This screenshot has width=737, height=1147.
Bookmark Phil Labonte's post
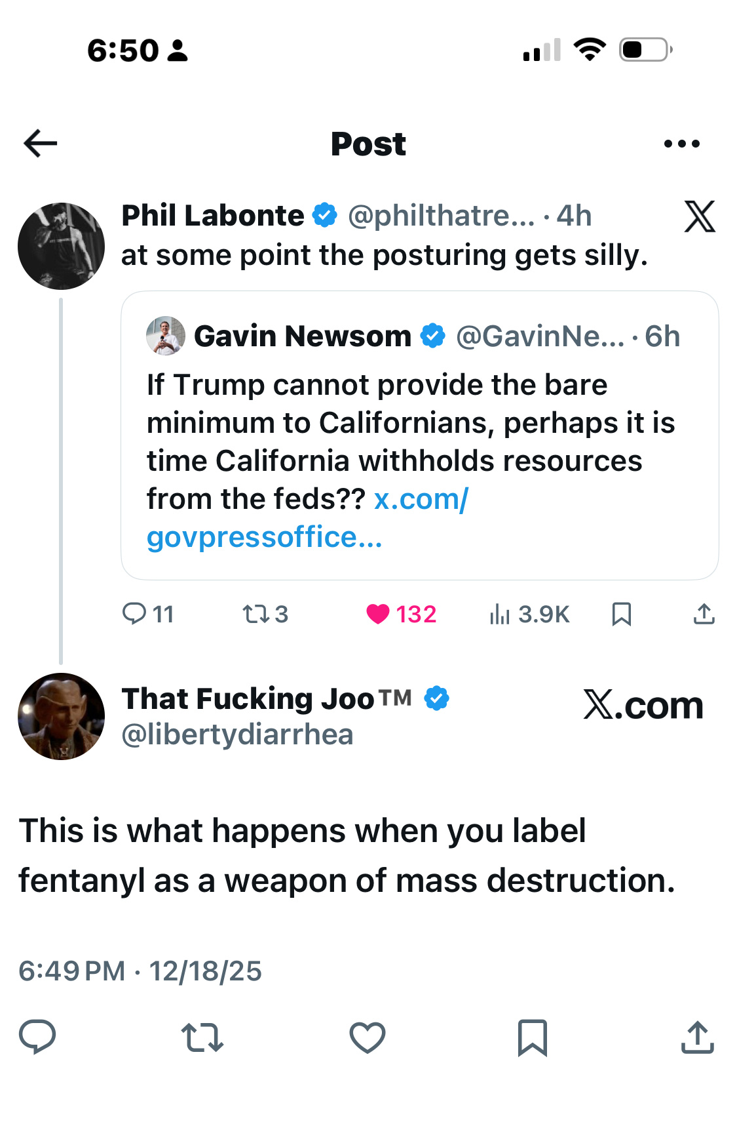pos(621,614)
